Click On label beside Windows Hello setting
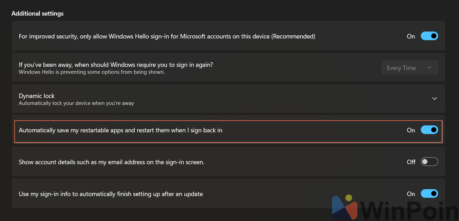 coord(411,36)
